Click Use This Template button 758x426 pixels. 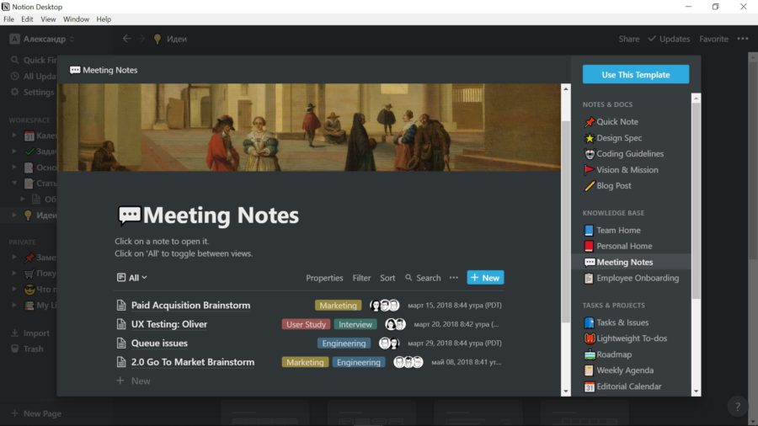pos(636,74)
